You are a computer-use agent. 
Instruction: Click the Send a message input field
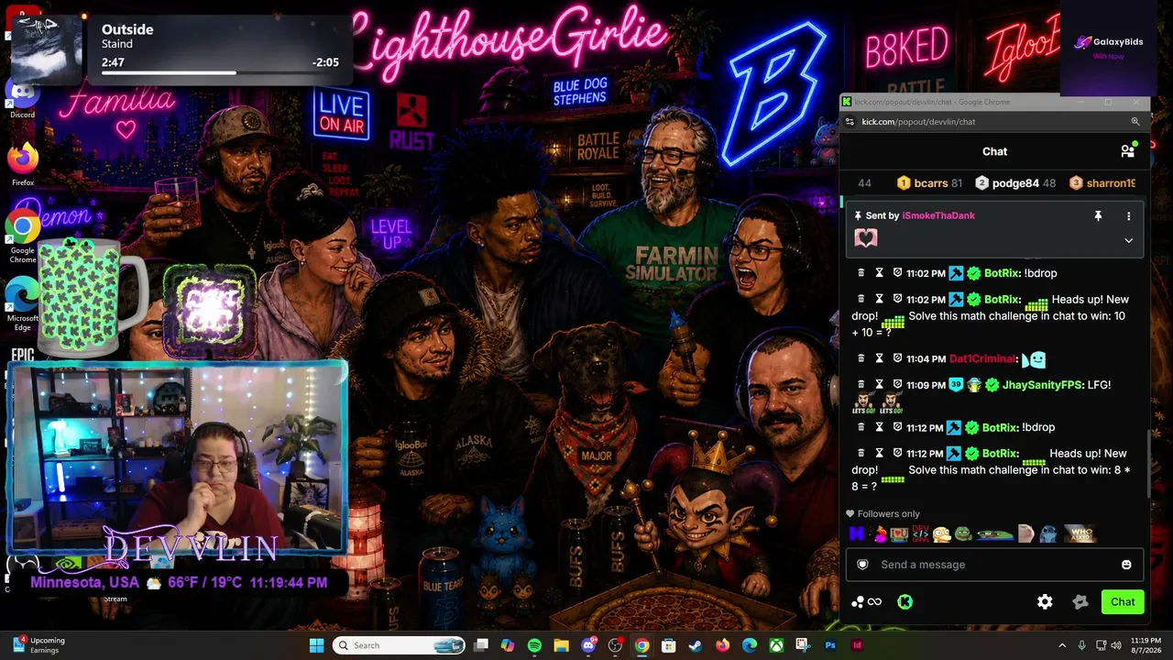tap(994, 565)
